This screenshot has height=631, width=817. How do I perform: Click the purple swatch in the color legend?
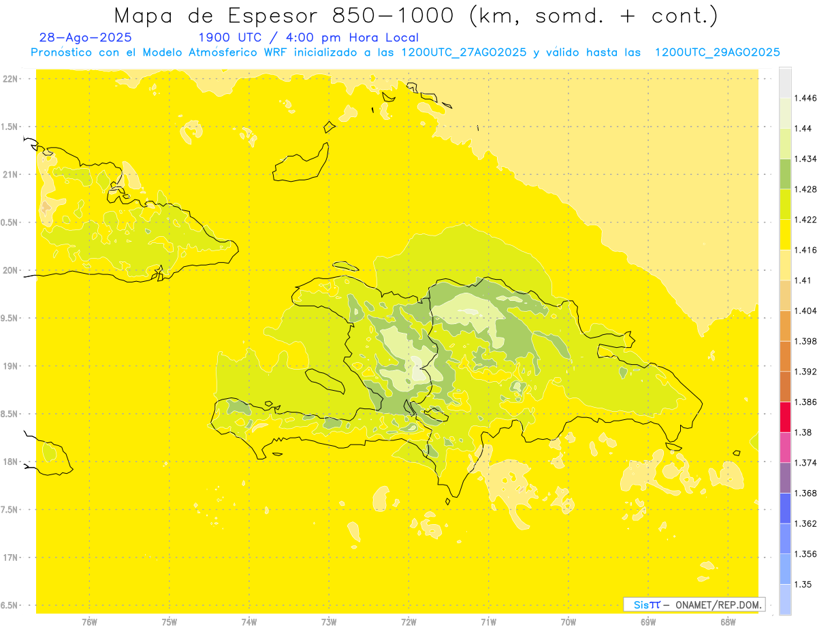[785, 477]
